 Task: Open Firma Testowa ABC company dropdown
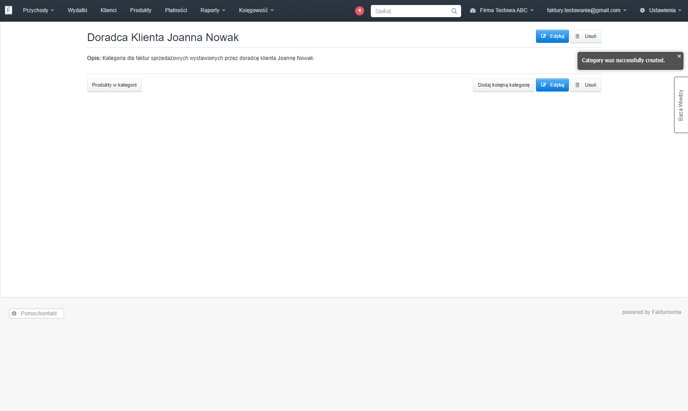click(x=502, y=10)
